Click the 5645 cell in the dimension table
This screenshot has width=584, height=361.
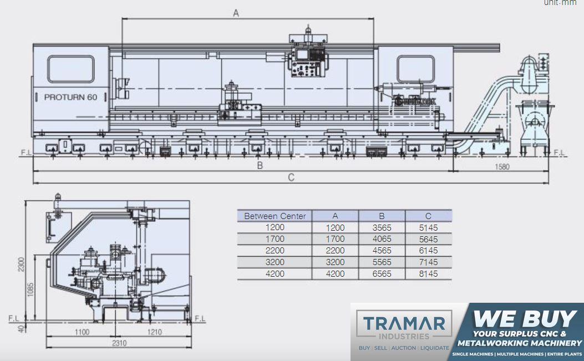428,239
